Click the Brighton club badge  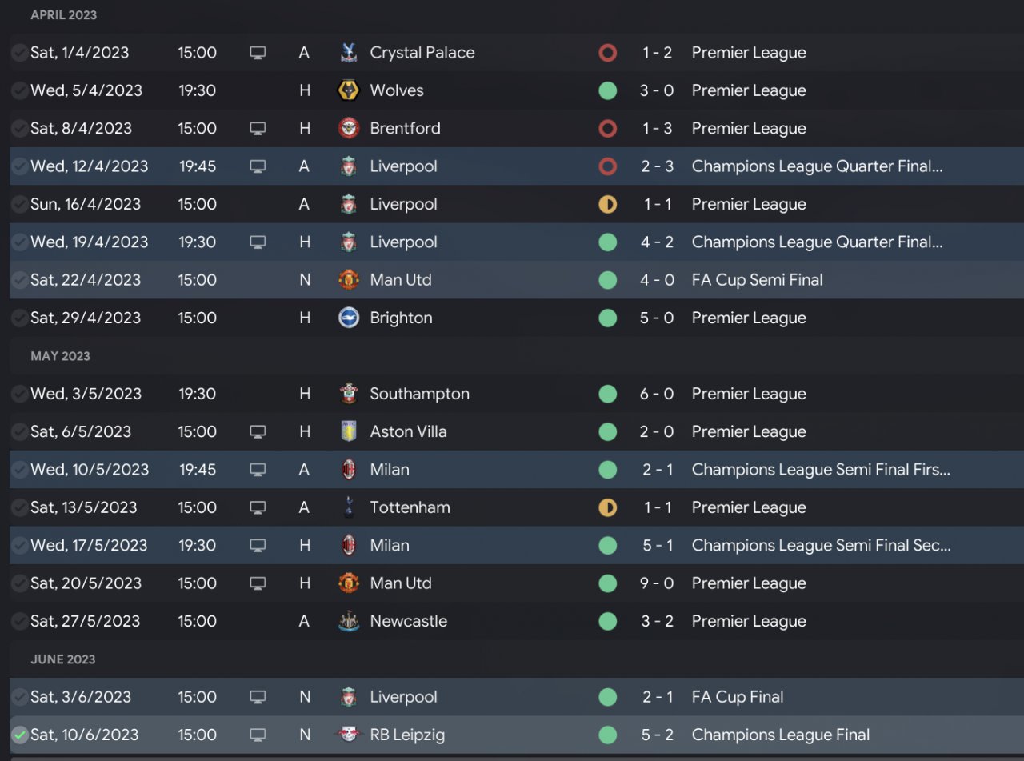(x=349, y=318)
